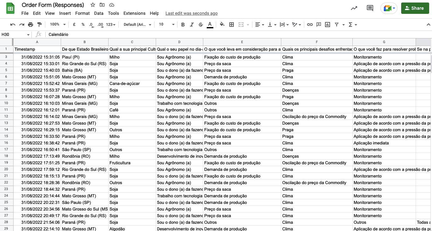Select the Paint format tool
This screenshot has height=231, width=432.
pyautogui.click(x=39, y=24)
